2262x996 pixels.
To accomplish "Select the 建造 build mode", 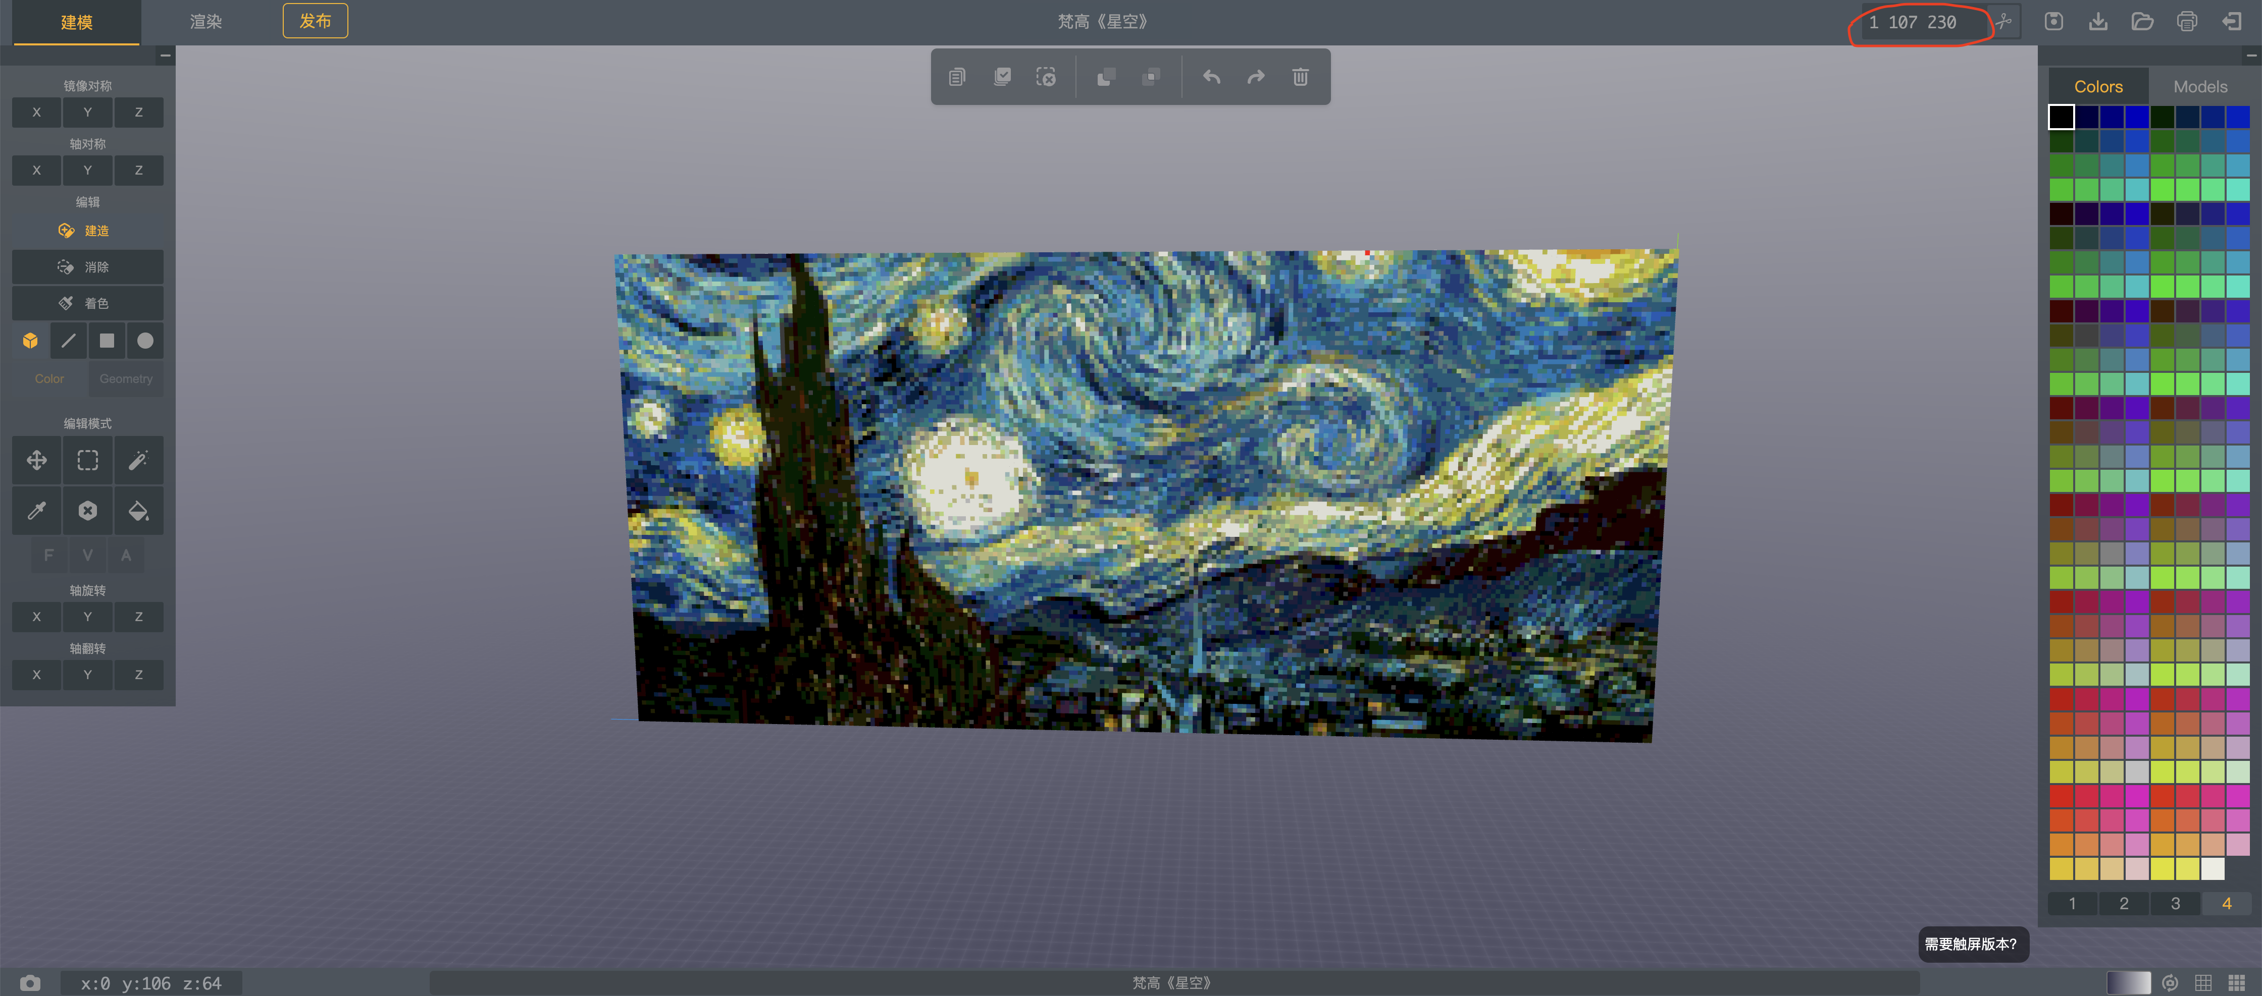I will (x=88, y=231).
